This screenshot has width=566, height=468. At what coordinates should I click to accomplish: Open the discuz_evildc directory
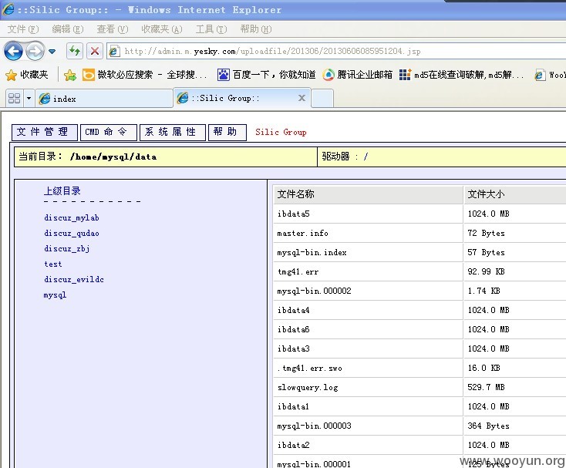(73, 279)
